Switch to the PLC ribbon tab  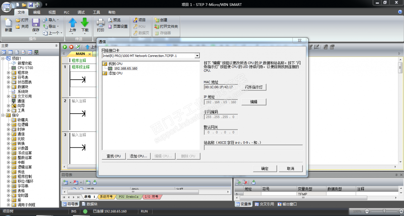pos(67,12)
